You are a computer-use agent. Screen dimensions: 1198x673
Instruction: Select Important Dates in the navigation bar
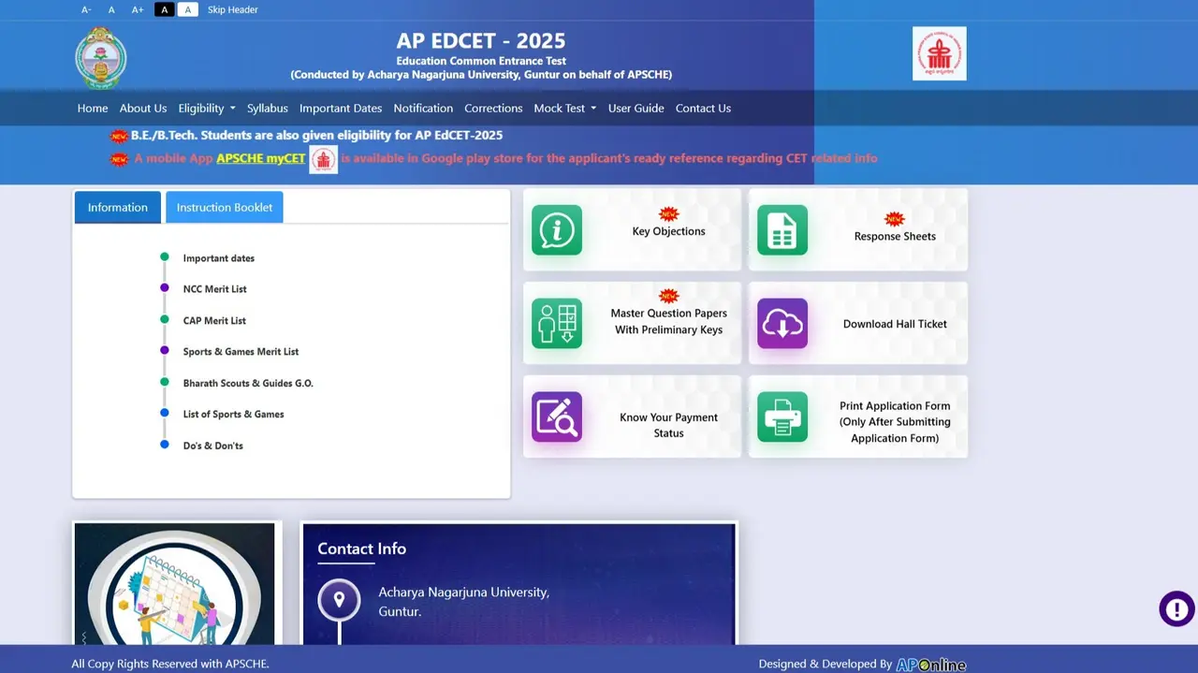click(x=341, y=108)
